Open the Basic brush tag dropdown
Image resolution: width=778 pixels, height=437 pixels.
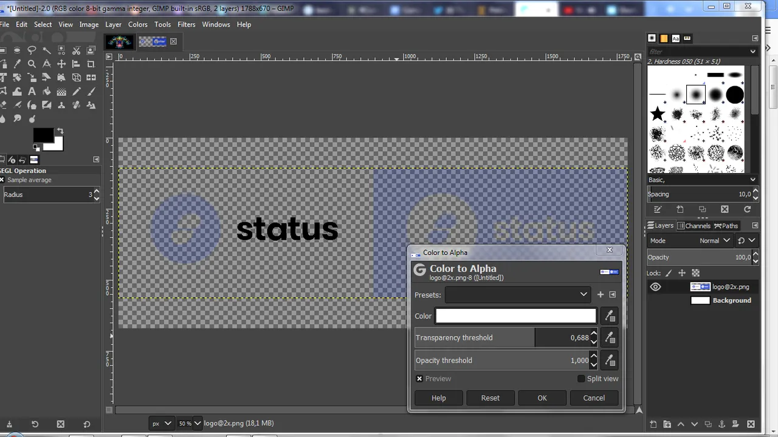pyautogui.click(x=752, y=180)
